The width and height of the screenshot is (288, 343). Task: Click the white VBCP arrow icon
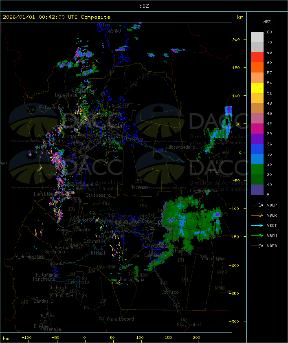(x=257, y=205)
